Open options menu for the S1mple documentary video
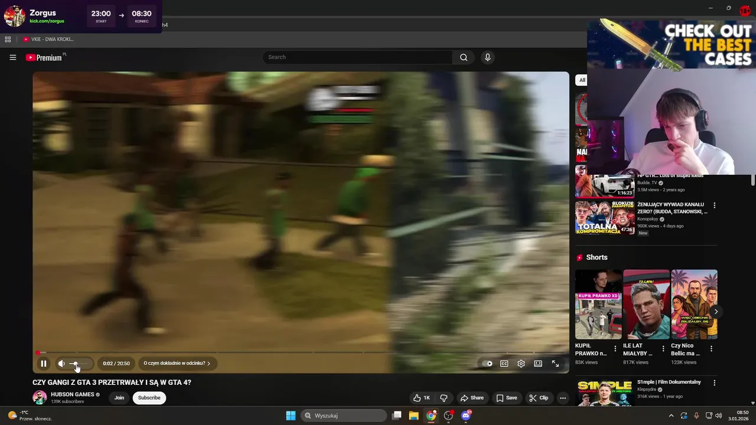The height and width of the screenshot is (425, 756). 714,383
